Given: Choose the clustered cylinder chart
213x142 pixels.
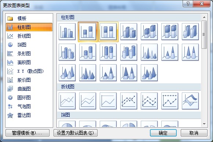Looking at the screenshot, I should (67, 52).
